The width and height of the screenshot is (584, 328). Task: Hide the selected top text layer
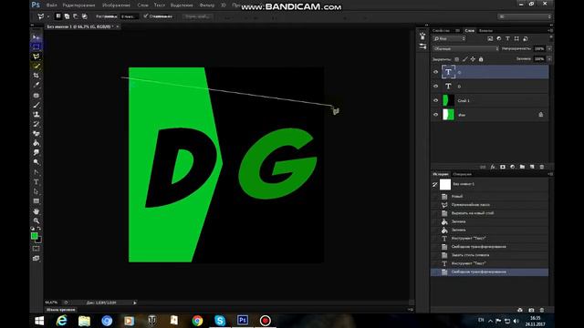tap(436, 72)
